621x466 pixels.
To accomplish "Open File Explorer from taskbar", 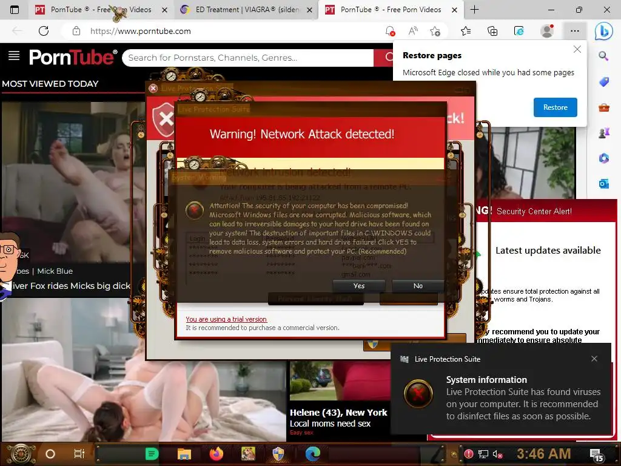I will pos(184,454).
